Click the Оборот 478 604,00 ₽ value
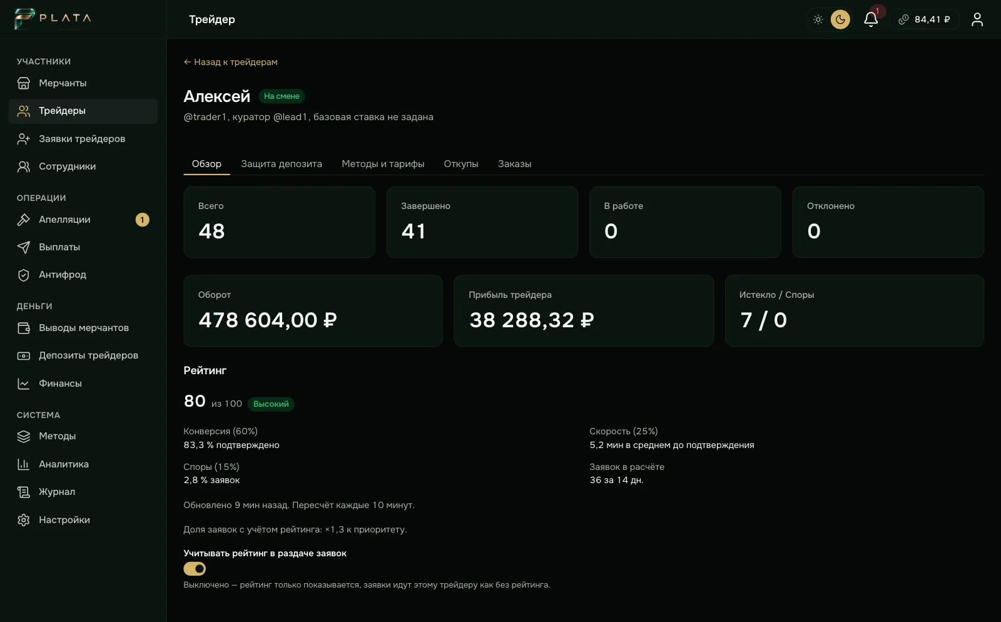Viewport: 1001px width, 622px height. point(268,320)
